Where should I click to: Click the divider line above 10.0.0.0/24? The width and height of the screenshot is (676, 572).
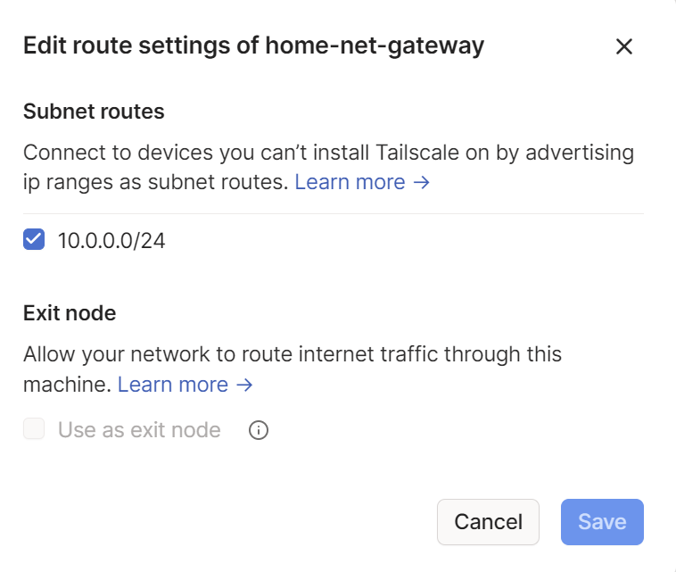click(x=334, y=214)
